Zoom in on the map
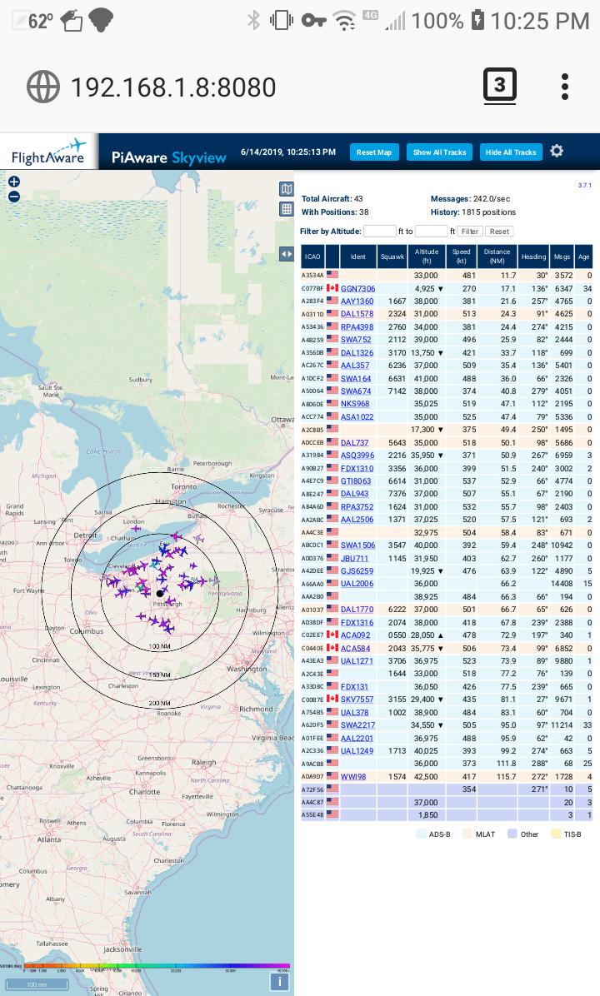Image resolution: width=600 pixels, height=996 pixels. (x=14, y=182)
